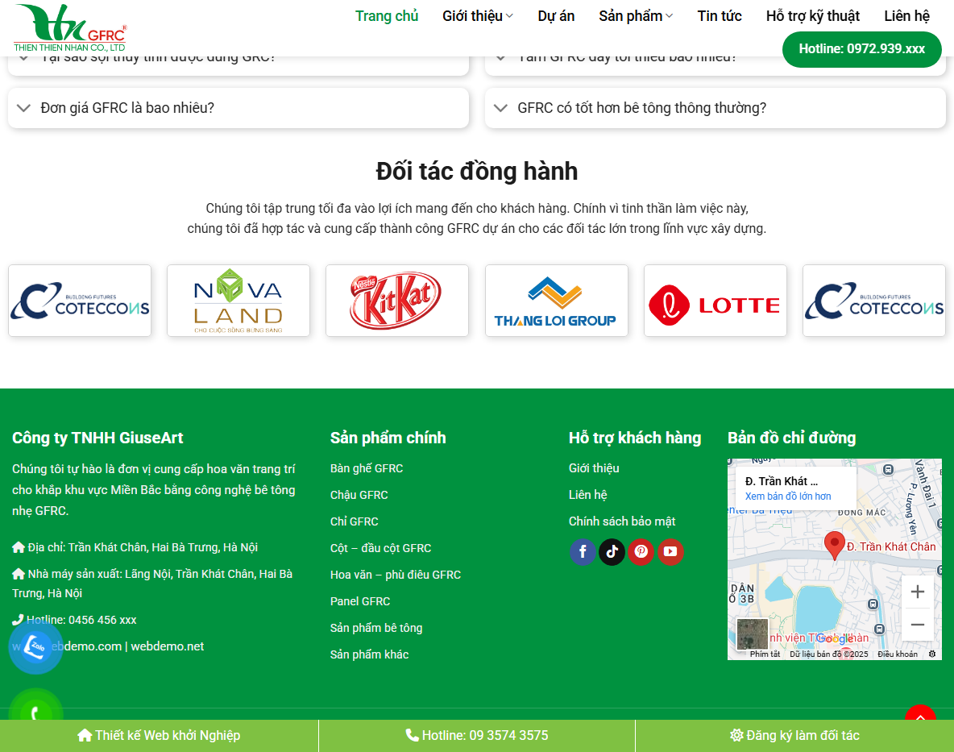Click the Hotline 0972.939.xxx button

861,49
